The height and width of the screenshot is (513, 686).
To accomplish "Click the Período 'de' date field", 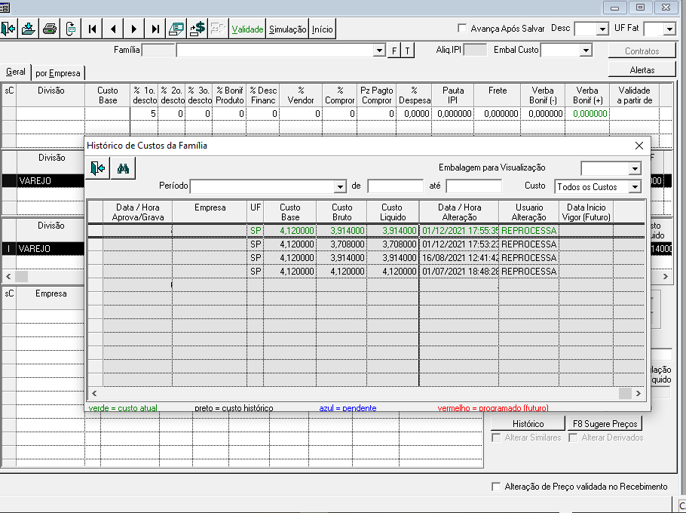I will point(396,186).
